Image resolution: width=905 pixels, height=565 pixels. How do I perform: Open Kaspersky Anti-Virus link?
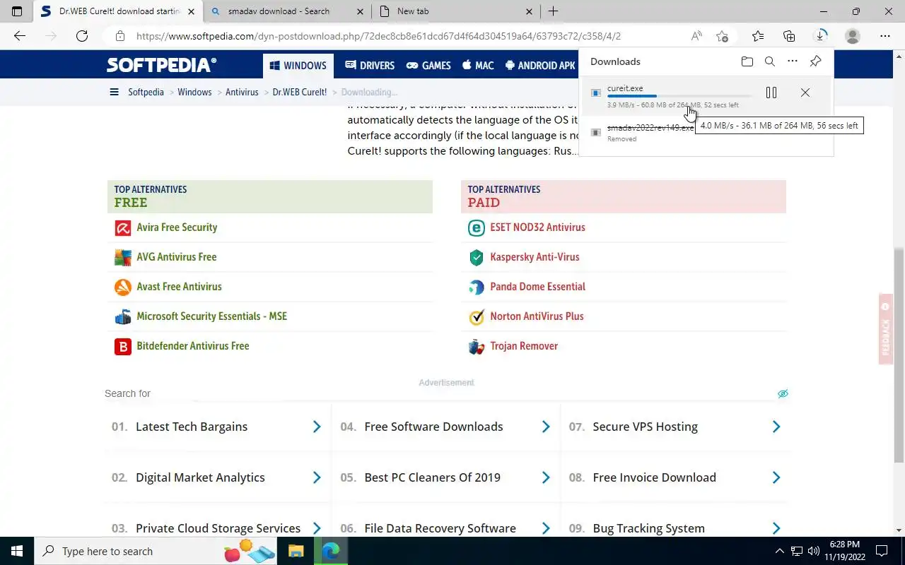point(535,257)
